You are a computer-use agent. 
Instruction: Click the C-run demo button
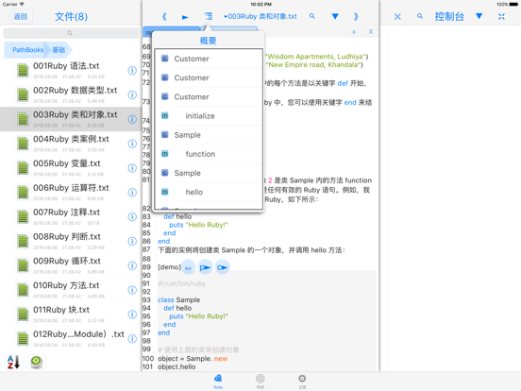pyautogui.click(x=223, y=267)
